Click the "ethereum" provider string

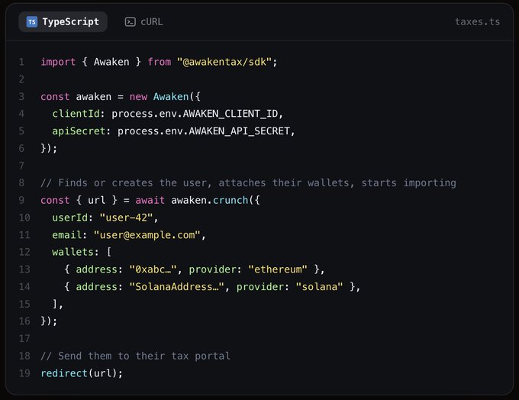[x=278, y=269]
